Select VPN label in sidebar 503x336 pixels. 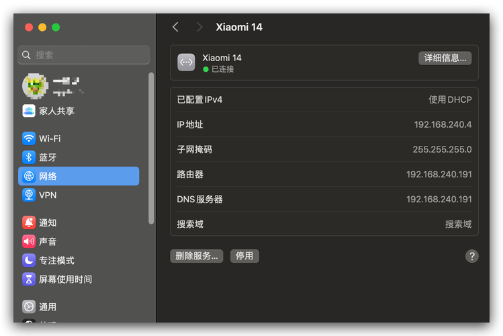tap(48, 195)
